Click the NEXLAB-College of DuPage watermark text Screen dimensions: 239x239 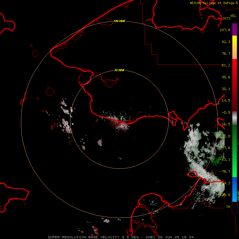pos(212,3)
